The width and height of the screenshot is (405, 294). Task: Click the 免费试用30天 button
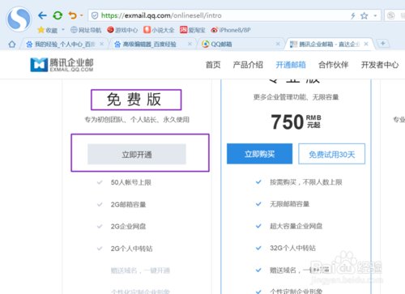[331, 154]
